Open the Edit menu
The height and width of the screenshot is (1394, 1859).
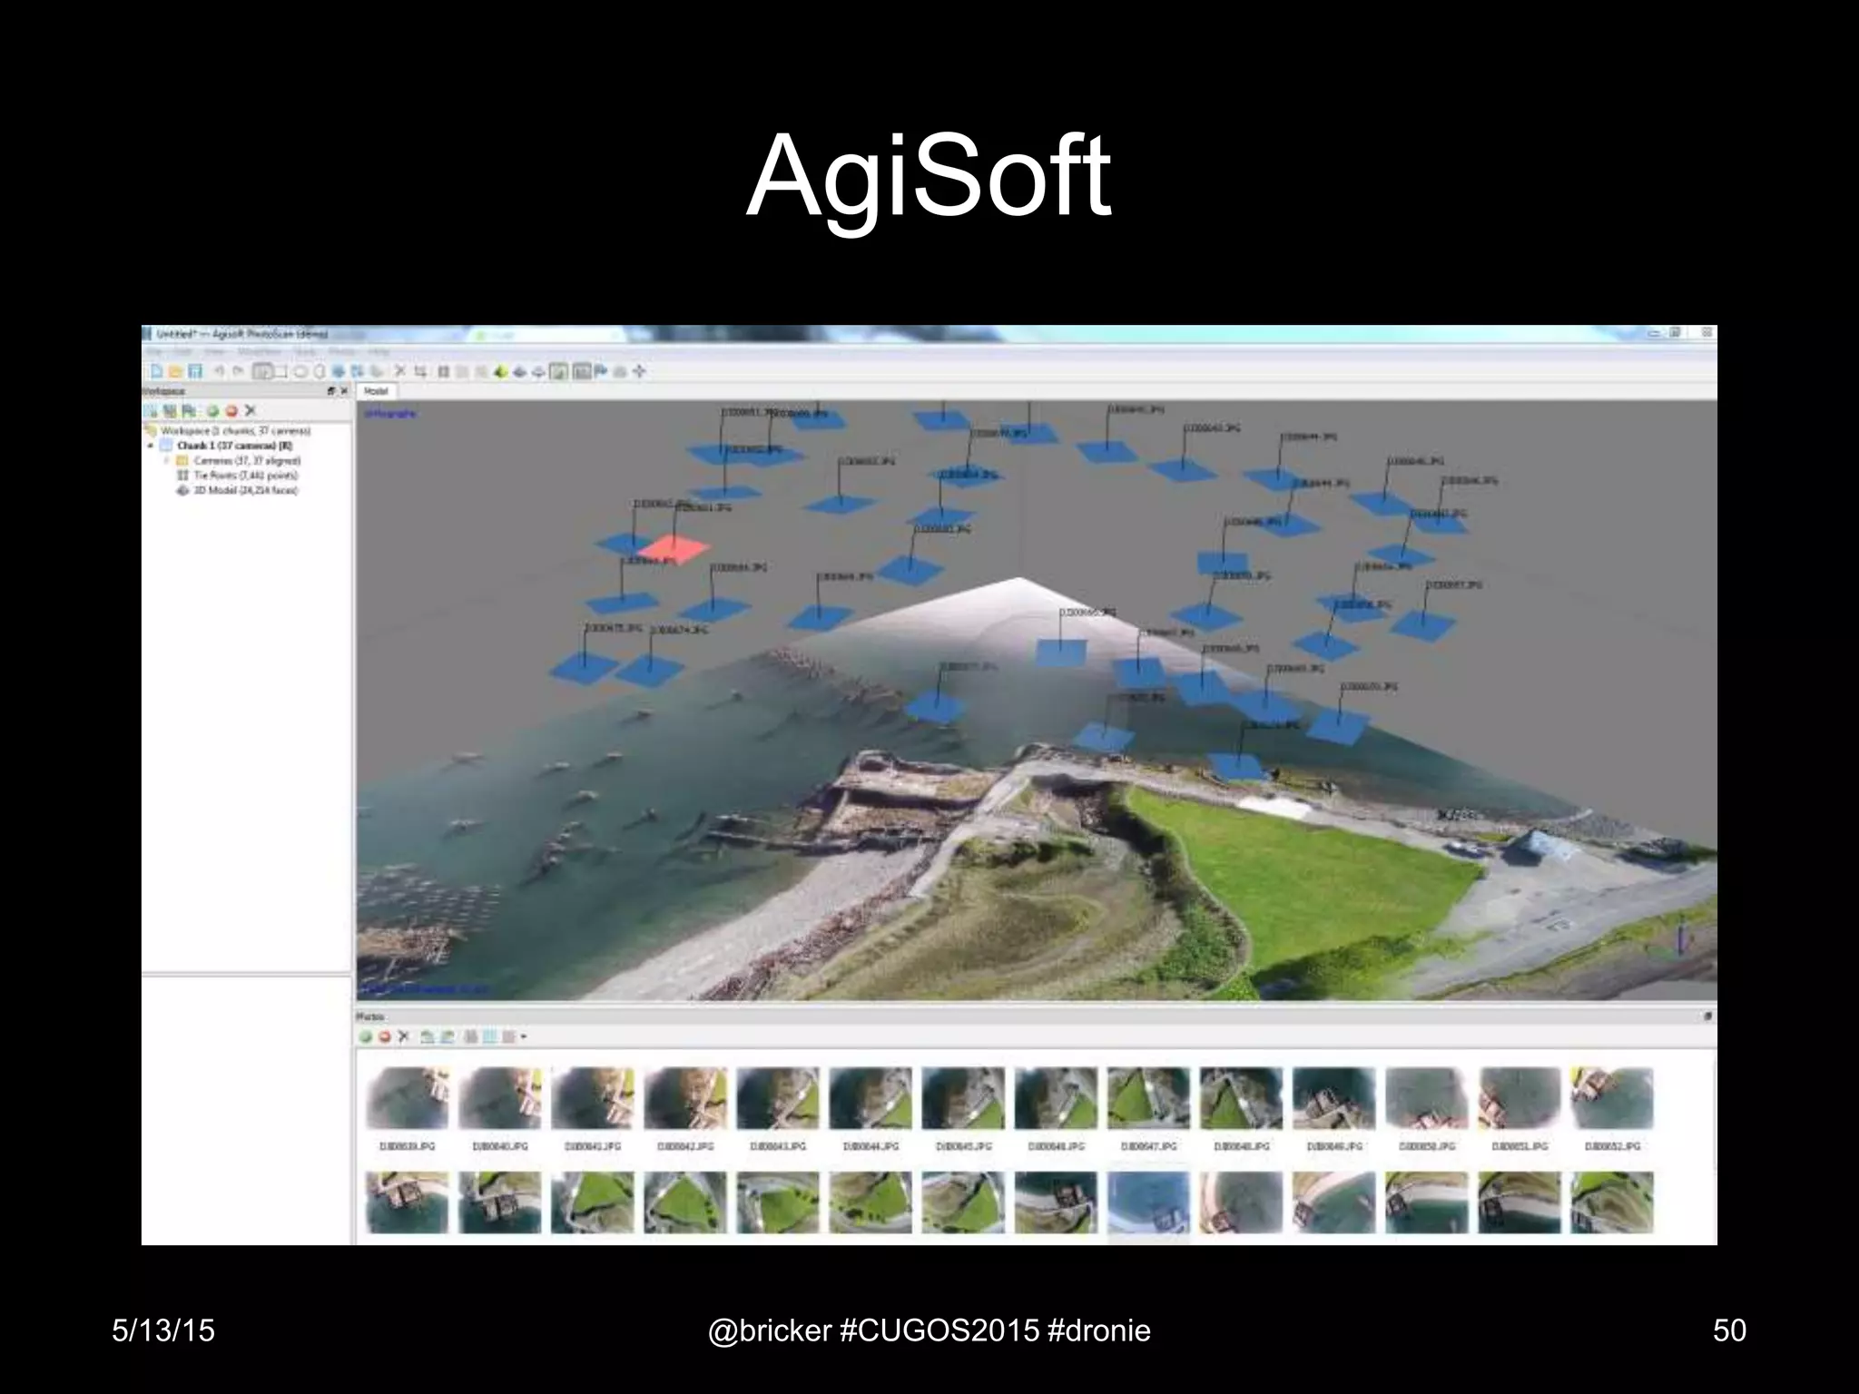click(182, 352)
